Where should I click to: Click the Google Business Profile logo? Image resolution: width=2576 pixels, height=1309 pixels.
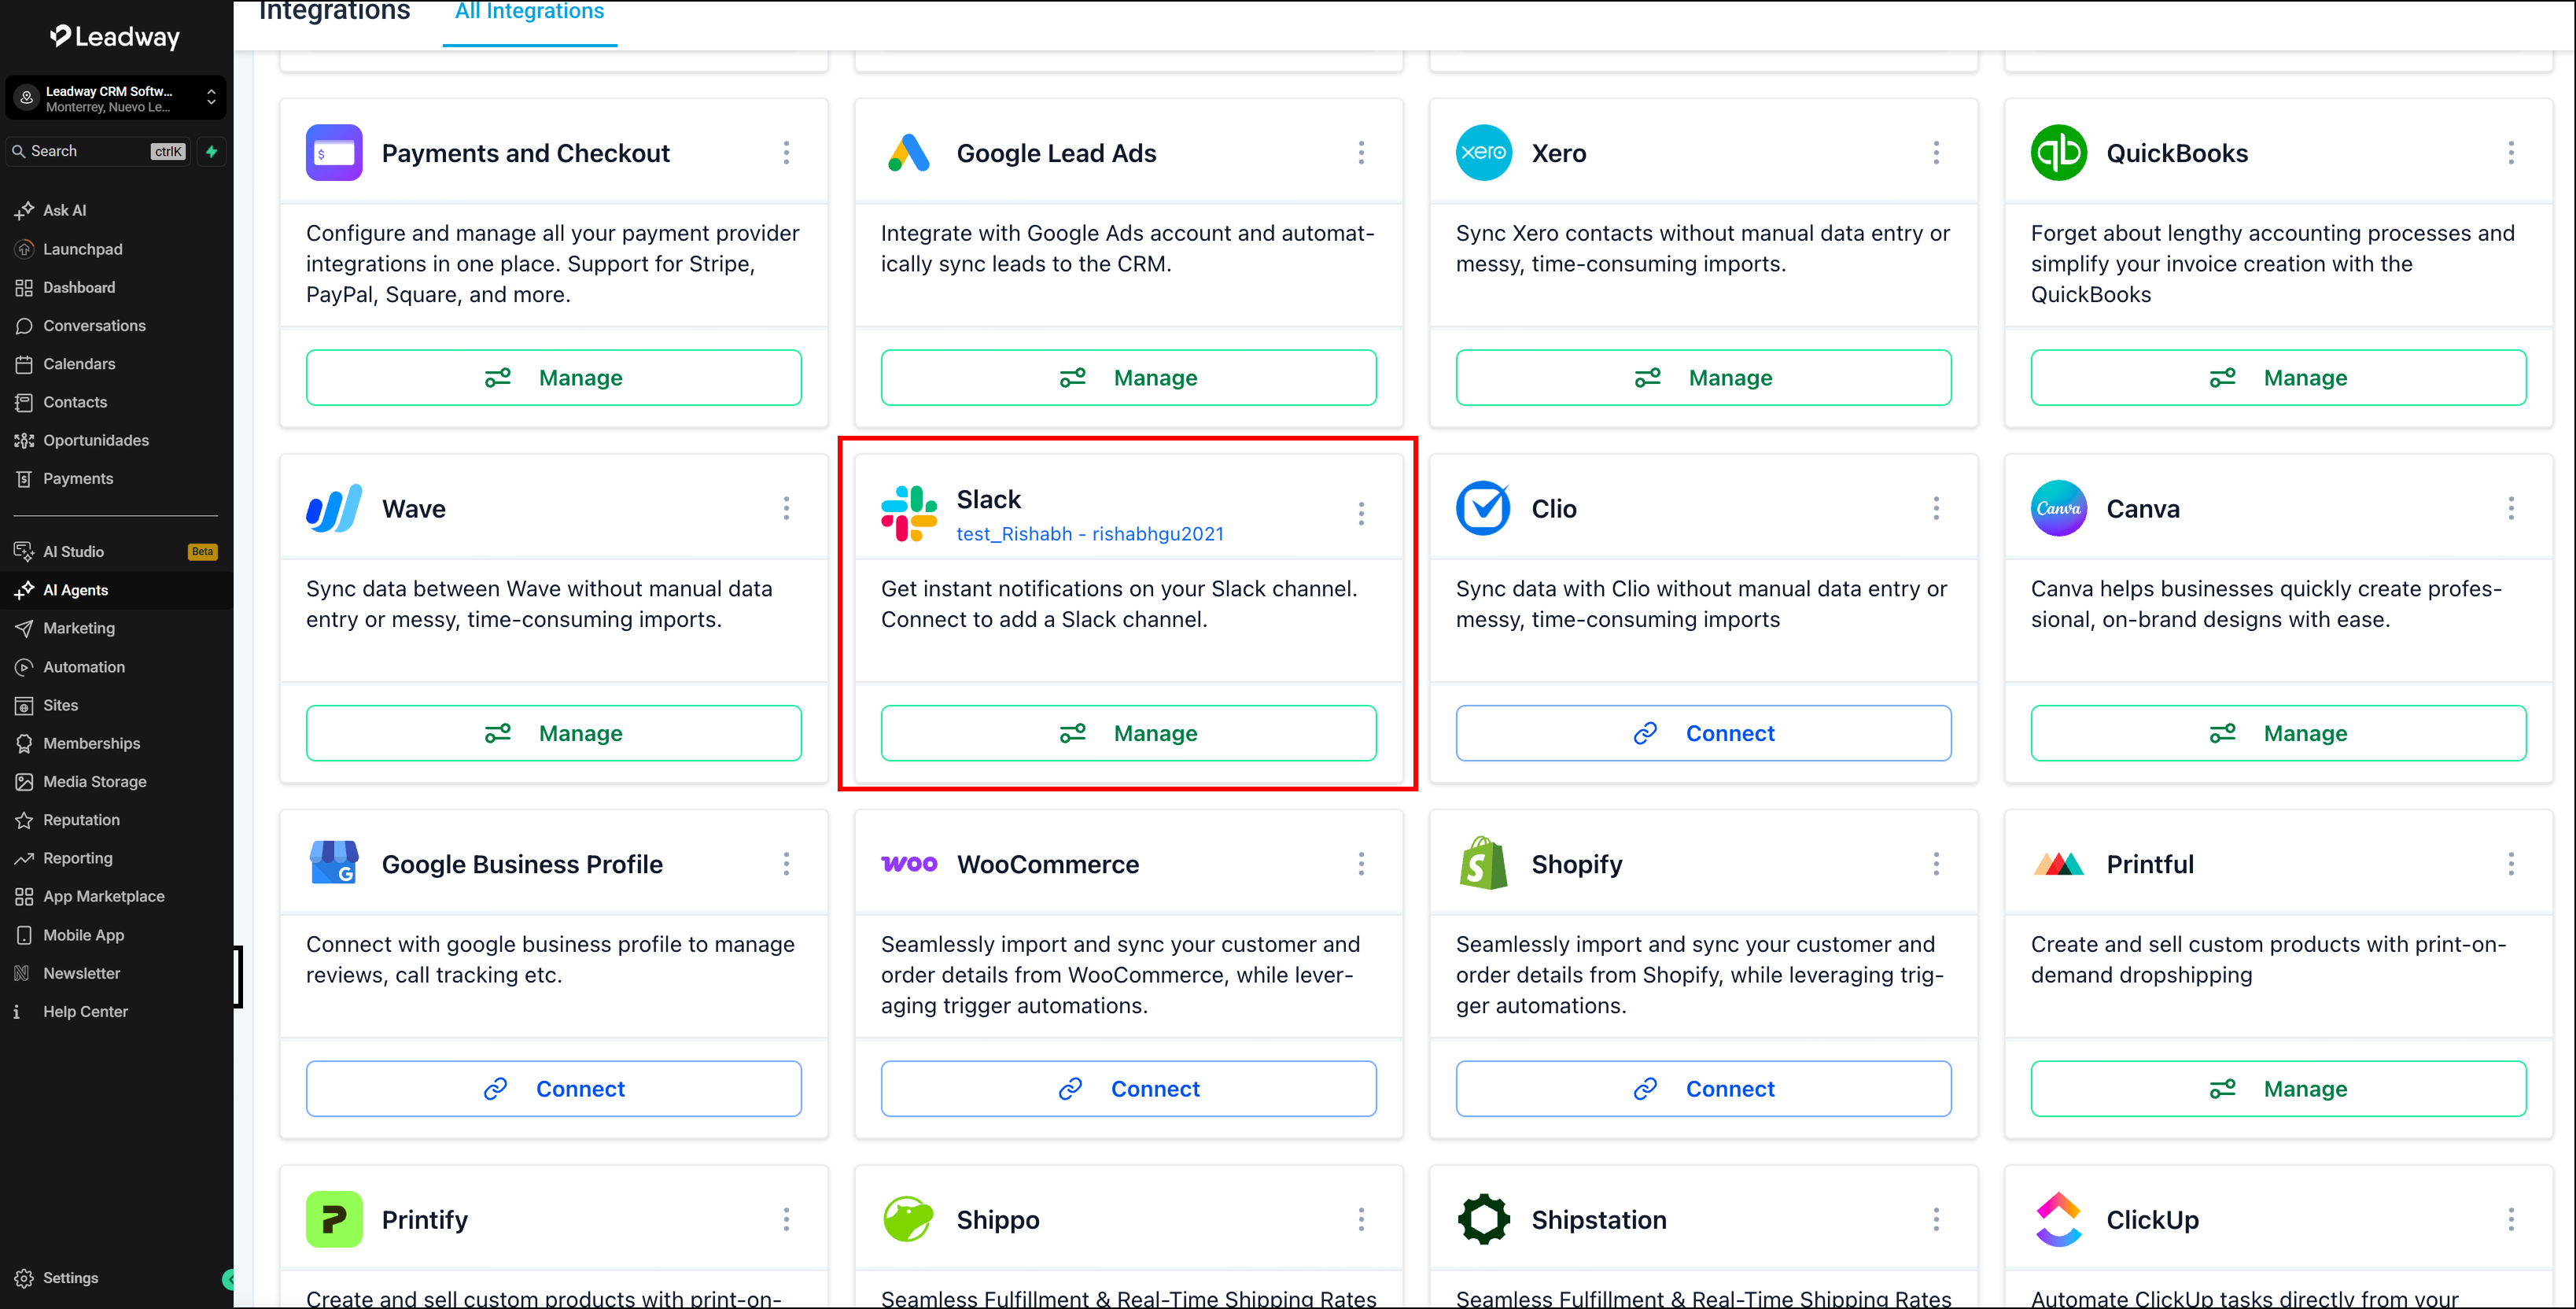pos(334,863)
